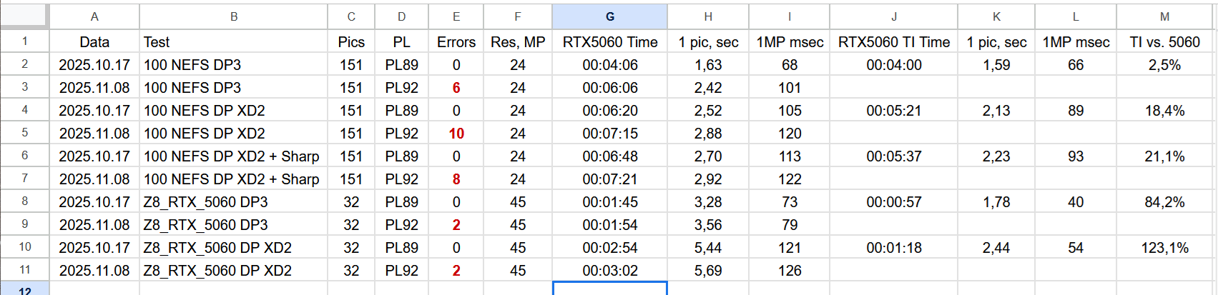Select the column M header
The image size is (1218, 295).
coord(1164,16)
